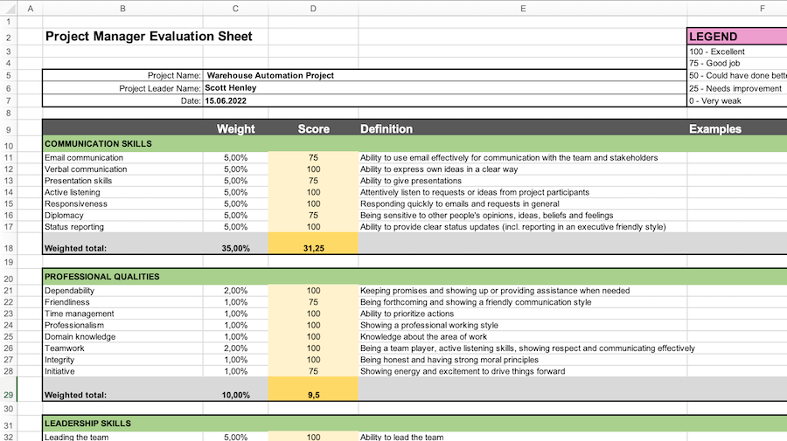The height and width of the screenshot is (441, 787).
Task: Click column header D
Action: coord(313,9)
